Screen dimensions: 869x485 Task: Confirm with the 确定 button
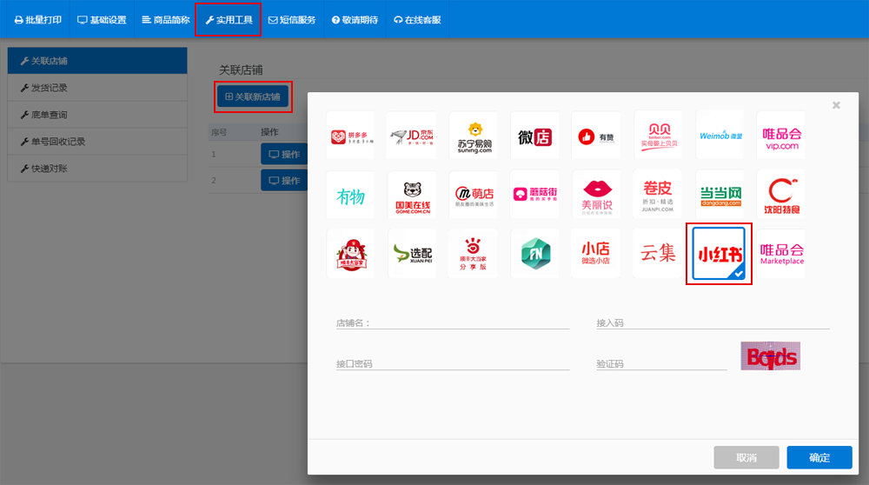(819, 457)
